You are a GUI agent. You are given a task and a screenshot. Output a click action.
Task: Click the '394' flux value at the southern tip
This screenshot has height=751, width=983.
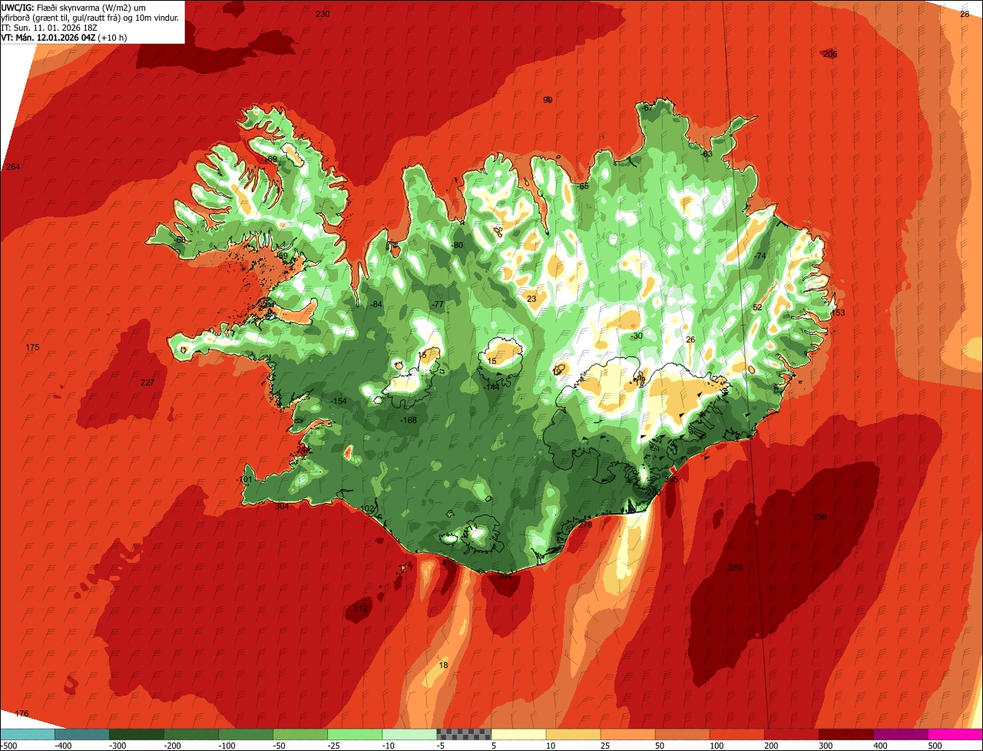[506, 574]
